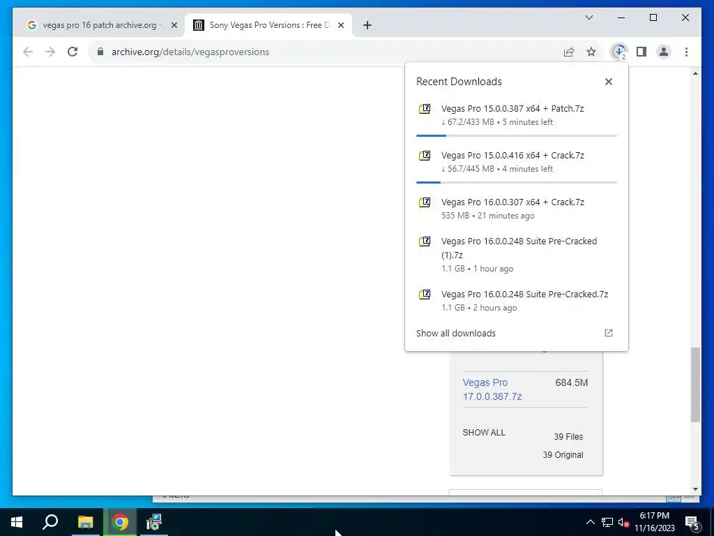
Task: Click the scrollbar up arrow
Action: 695,73
